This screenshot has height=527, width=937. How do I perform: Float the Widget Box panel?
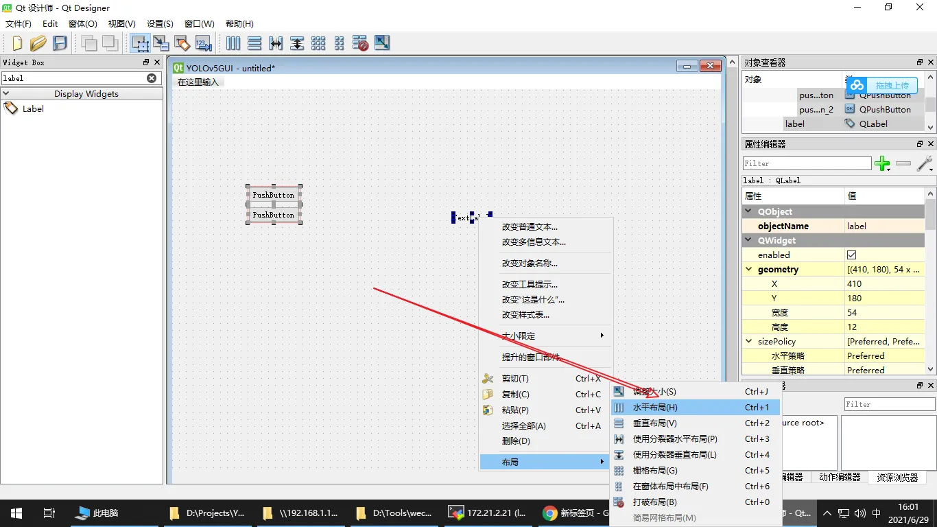(x=146, y=62)
